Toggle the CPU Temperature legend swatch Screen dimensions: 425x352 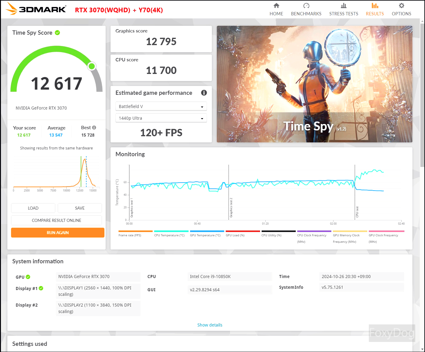click(x=171, y=231)
